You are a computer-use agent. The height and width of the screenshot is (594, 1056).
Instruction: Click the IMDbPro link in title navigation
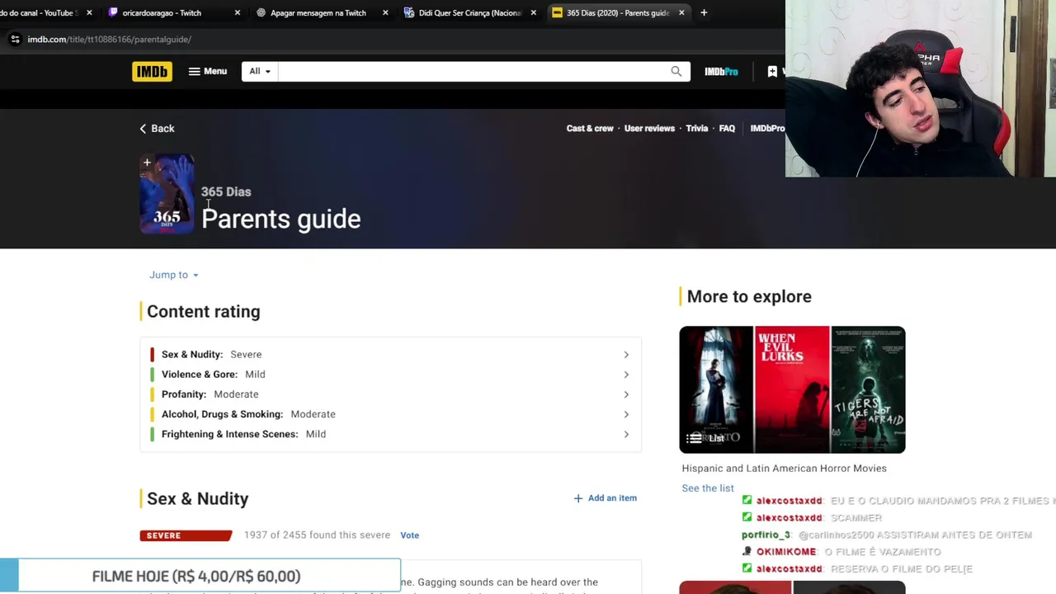click(x=767, y=129)
